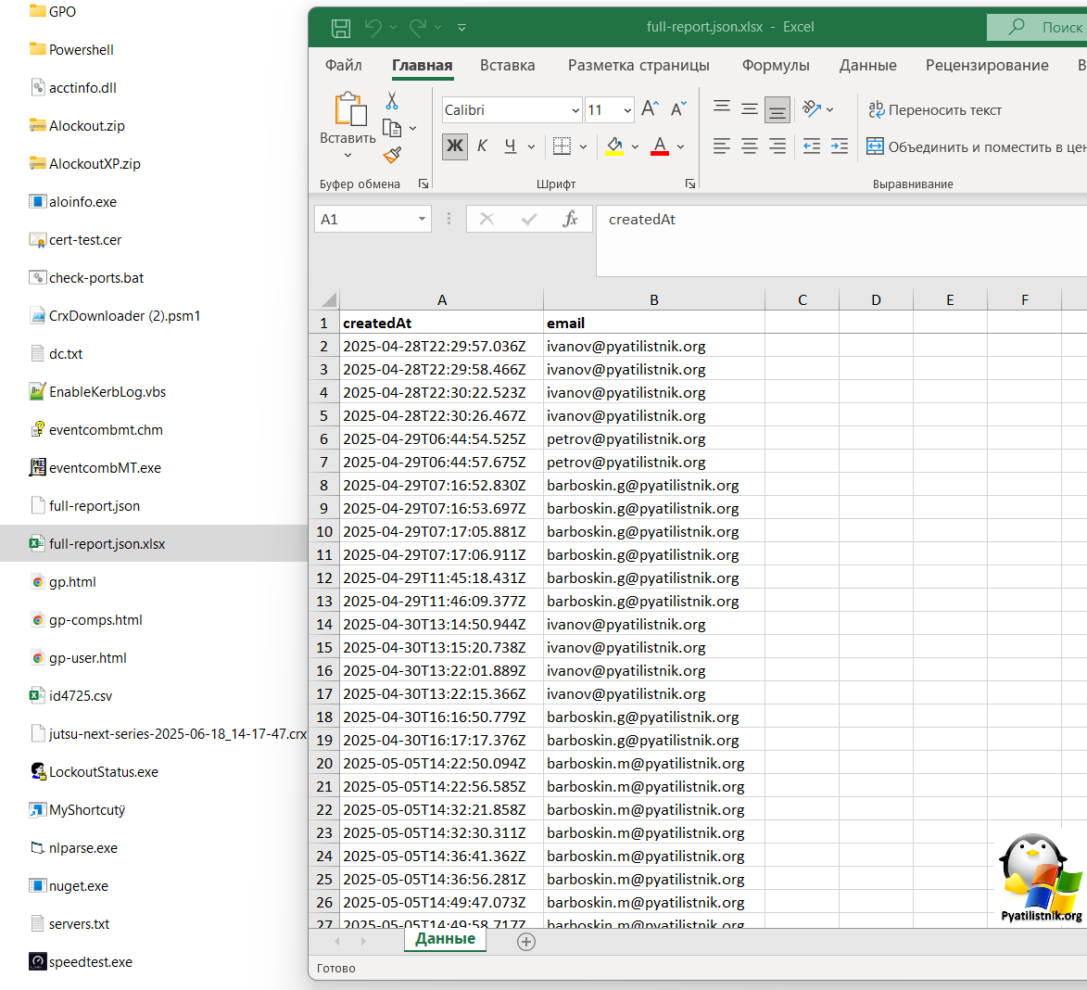Decrease cell indent

(x=811, y=146)
